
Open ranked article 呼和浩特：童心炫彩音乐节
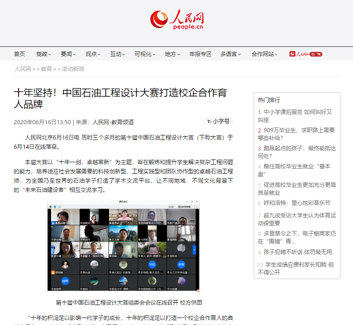[296, 203]
